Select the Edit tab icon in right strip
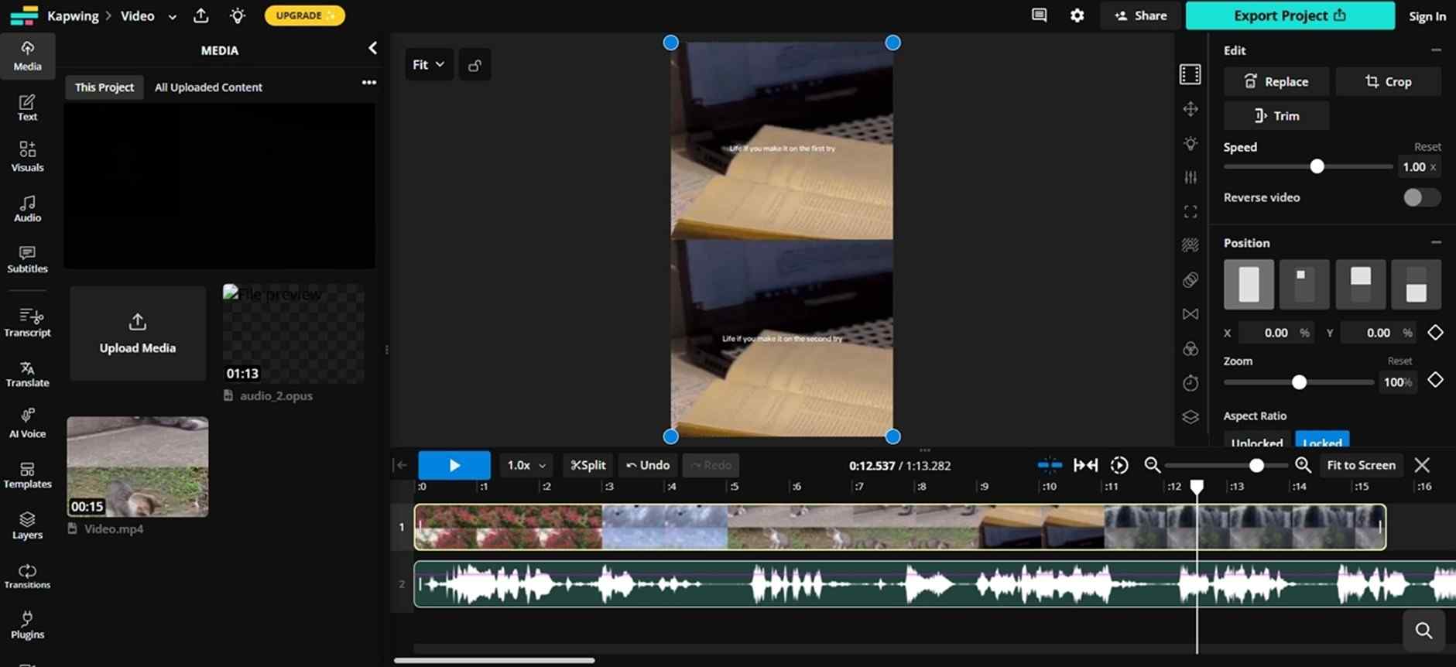The image size is (1456, 667). pyautogui.click(x=1190, y=74)
